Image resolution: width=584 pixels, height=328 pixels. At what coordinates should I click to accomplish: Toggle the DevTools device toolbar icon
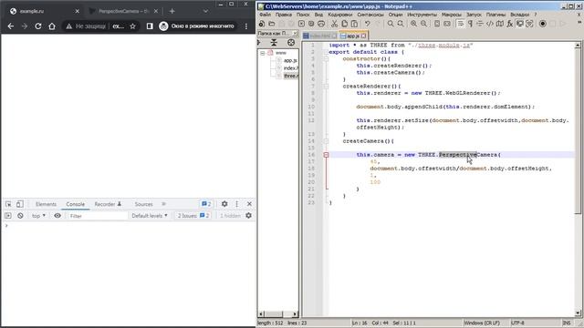20,204
